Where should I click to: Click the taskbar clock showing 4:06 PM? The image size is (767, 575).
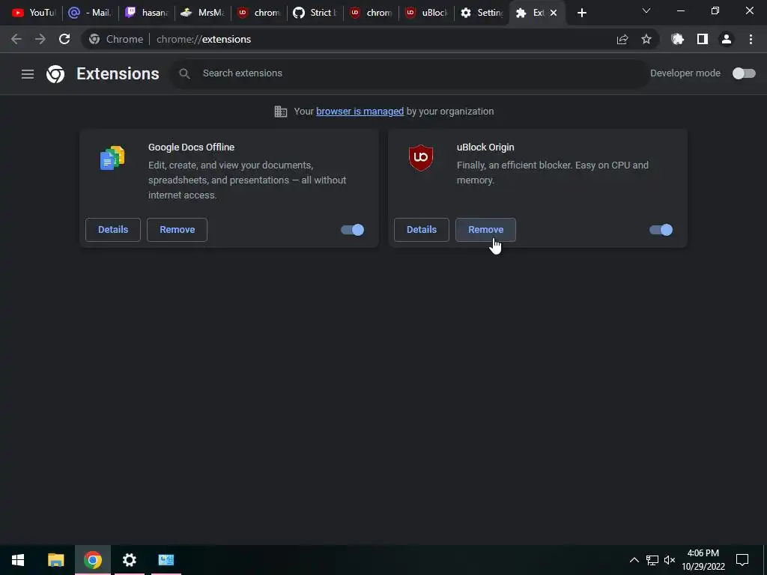[x=703, y=560]
